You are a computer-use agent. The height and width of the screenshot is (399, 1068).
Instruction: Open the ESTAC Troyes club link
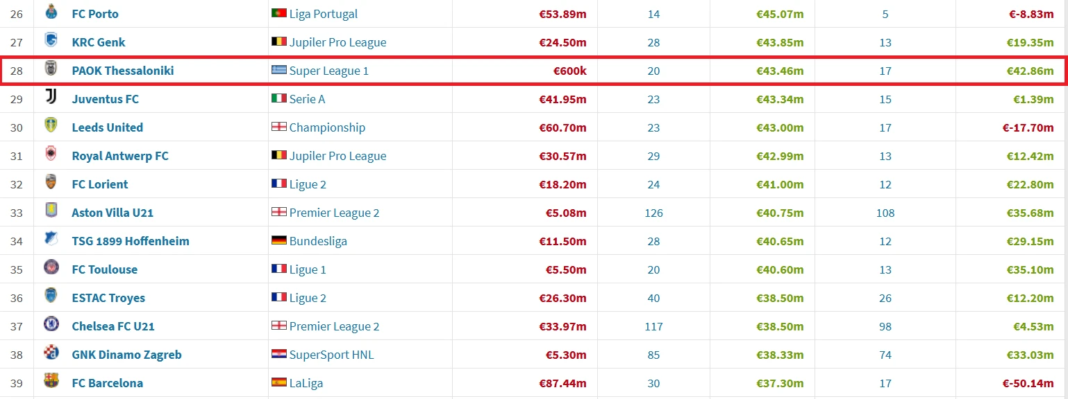[x=108, y=298]
